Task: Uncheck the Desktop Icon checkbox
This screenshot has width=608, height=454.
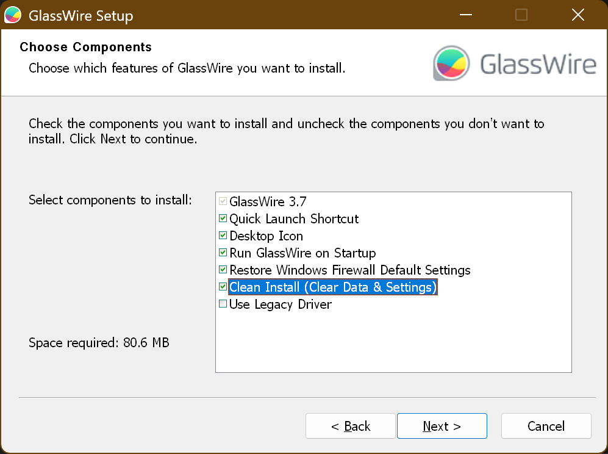Action: point(223,236)
